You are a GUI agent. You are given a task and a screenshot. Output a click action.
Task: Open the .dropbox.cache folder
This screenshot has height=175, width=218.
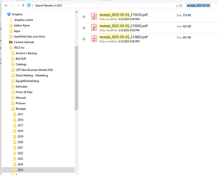pyautogui.click(x=23, y=20)
